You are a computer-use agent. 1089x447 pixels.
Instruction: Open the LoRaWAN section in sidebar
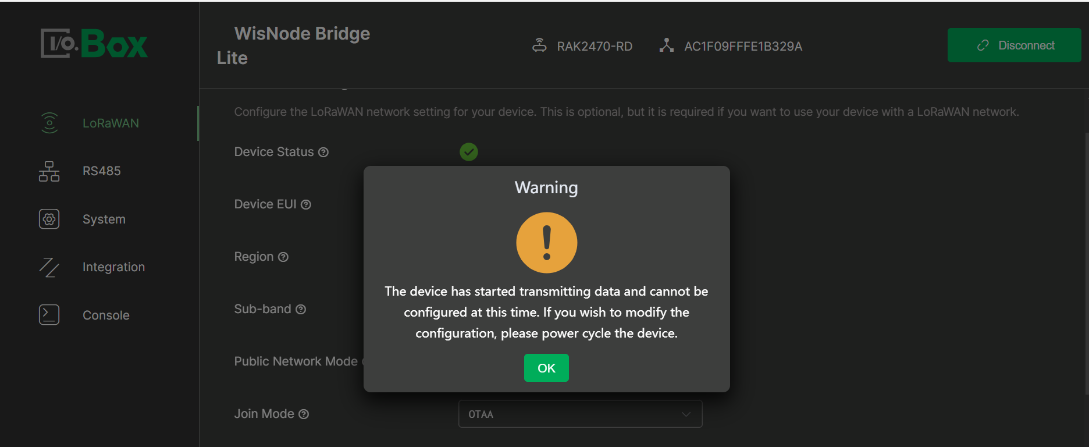click(99, 123)
